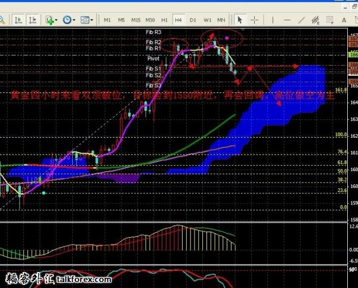The height and width of the screenshot is (288, 358).
Task: Switch to the M1 timeframe
Action: [107, 20]
